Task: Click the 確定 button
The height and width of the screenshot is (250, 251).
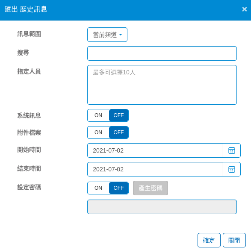Action: tap(209, 240)
